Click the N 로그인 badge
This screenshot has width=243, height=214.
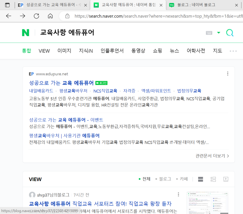101,83
